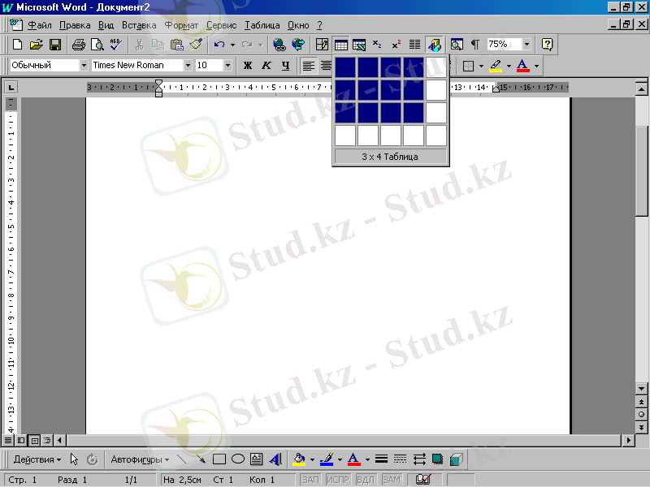Open the Columns layout icon
Image resolution: width=650 pixels, height=487 pixels.
414,45
